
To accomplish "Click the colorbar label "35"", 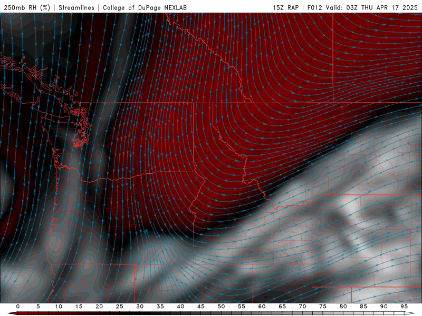I will [160, 307].
